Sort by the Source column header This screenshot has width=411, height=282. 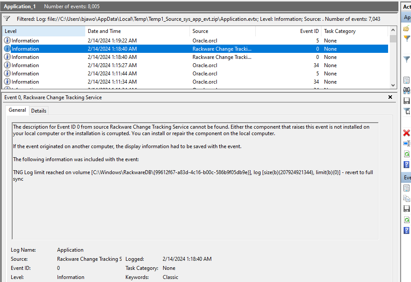tap(222, 31)
